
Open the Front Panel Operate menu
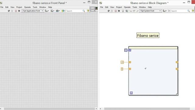pyautogui.click(x=27, y=7)
